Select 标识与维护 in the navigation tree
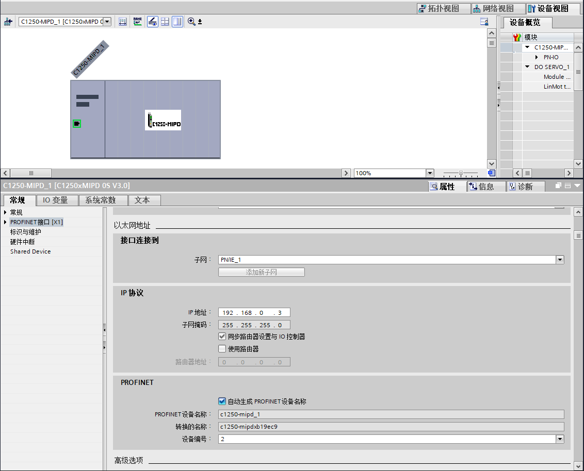This screenshot has height=471, width=584. [x=26, y=232]
